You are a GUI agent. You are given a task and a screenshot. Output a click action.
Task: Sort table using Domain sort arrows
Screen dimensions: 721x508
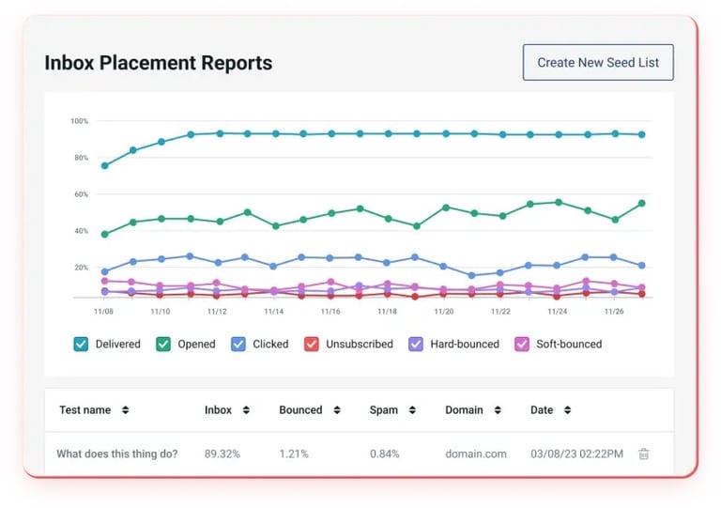coord(498,410)
